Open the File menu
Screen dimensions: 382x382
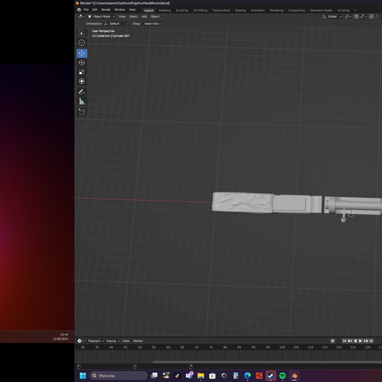pyautogui.click(x=86, y=10)
